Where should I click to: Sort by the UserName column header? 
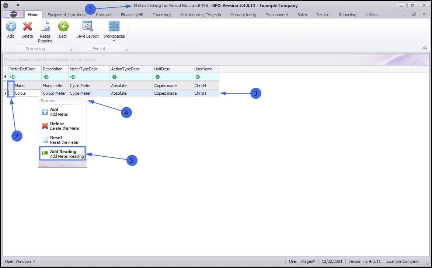(206, 69)
